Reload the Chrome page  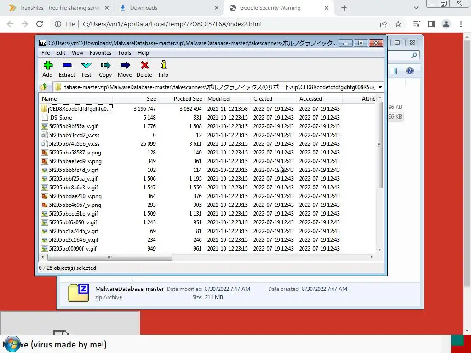40,24
